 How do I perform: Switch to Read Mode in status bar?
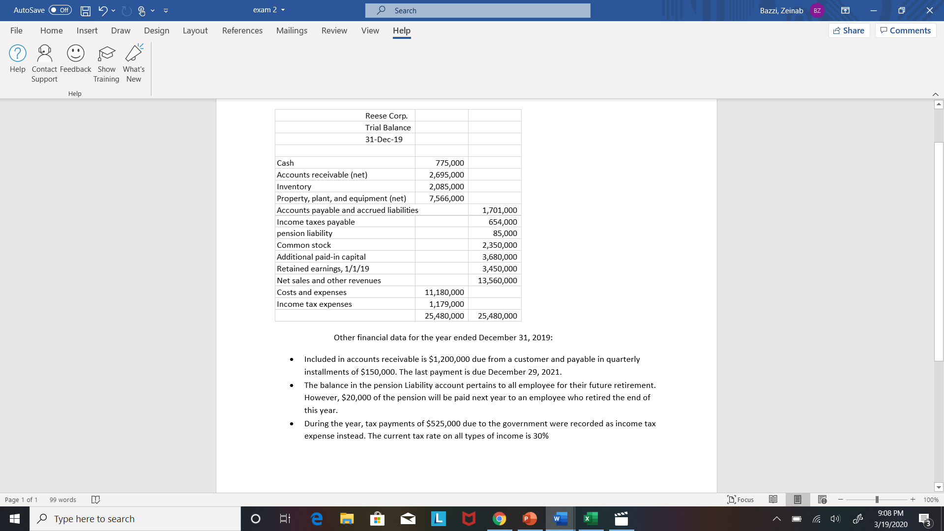coord(773,500)
